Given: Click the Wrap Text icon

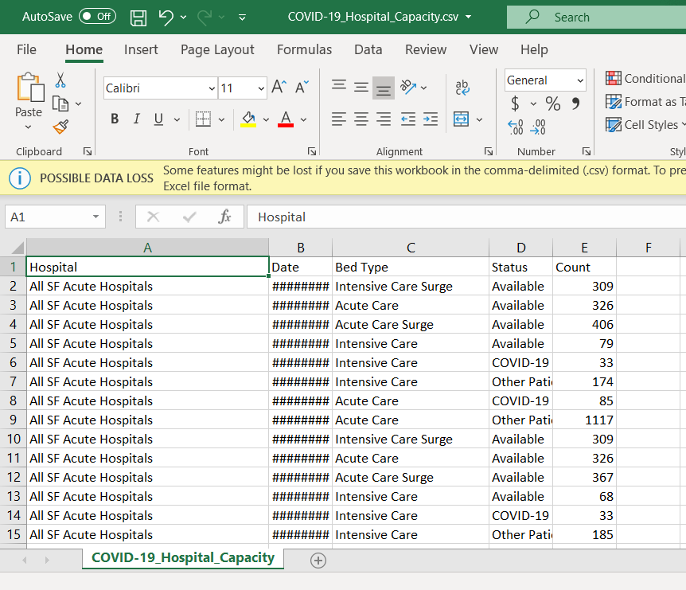Looking at the screenshot, I should 462,88.
